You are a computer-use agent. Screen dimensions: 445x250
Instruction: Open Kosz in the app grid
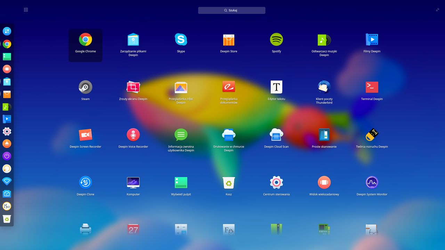click(x=229, y=182)
